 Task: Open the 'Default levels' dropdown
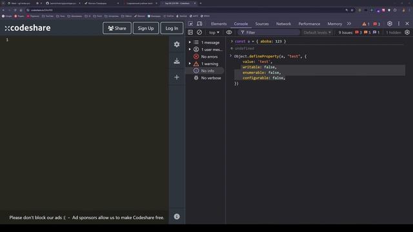[317, 32]
